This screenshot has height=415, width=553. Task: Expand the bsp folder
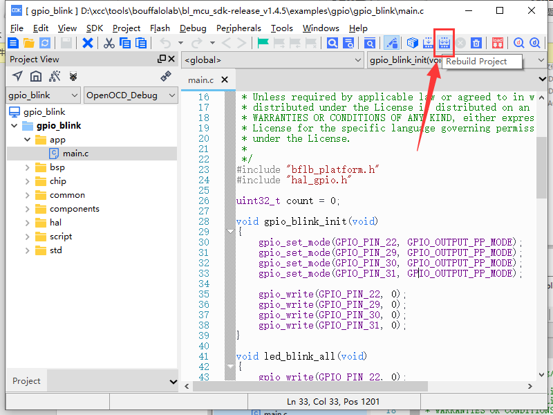click(x=27, y=167)
